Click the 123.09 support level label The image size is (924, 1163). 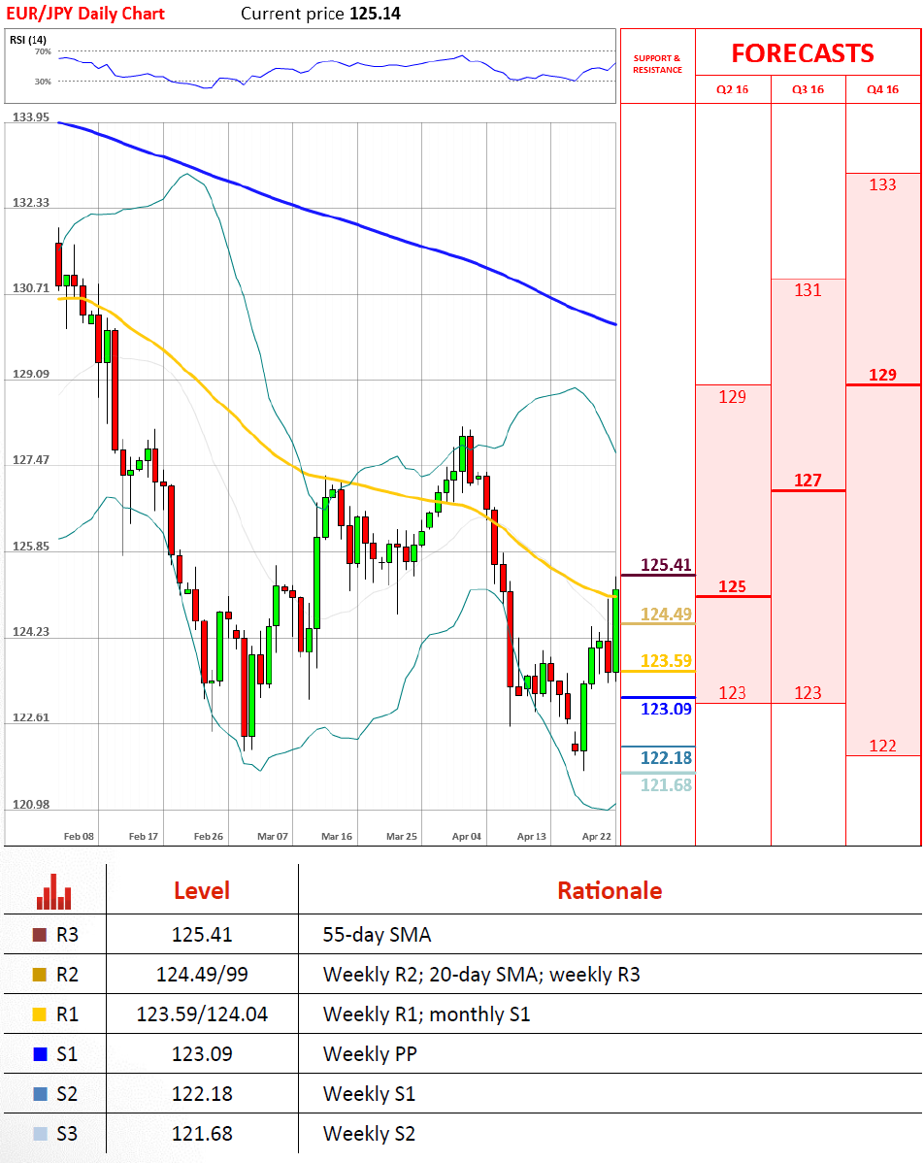coord(666,709)
